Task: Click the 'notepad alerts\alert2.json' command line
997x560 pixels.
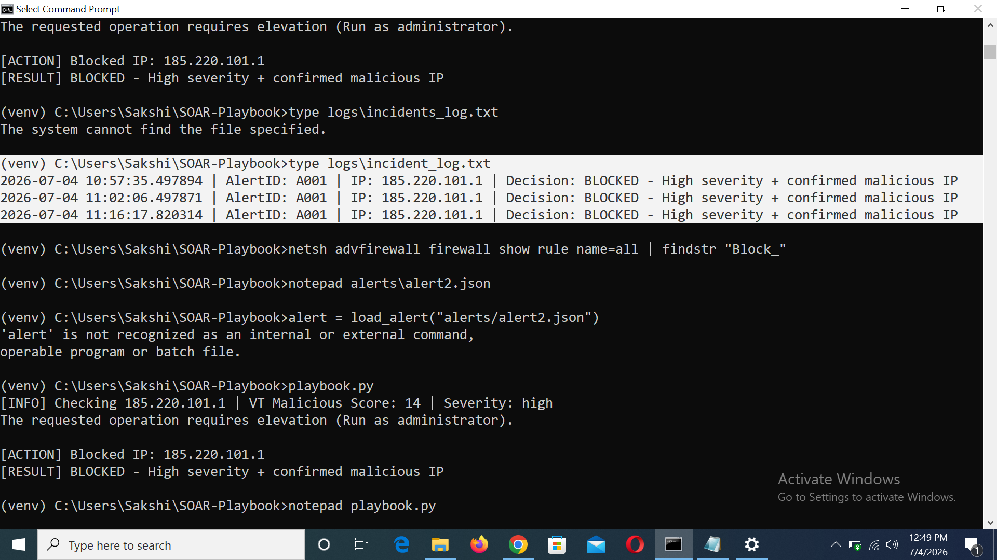Action: [246, 283]
